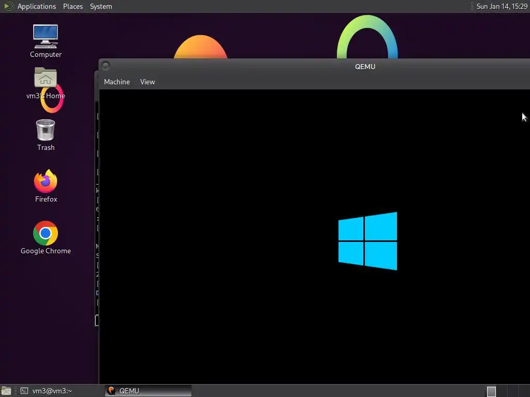Click the MATE logo icon beside Applications
This screenshot has width=530, height=397.
pos(8,6)
